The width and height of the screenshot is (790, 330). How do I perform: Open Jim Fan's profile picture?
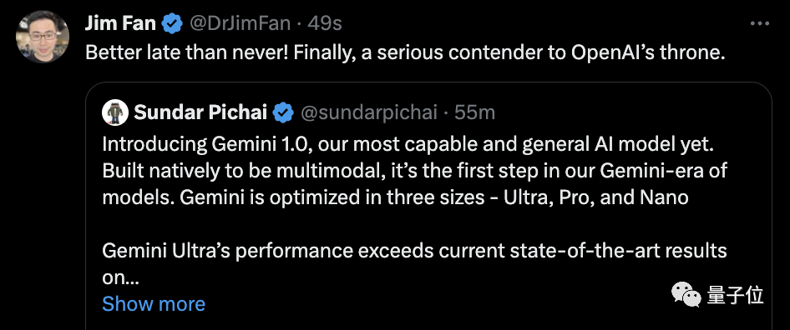coord(43,37)
